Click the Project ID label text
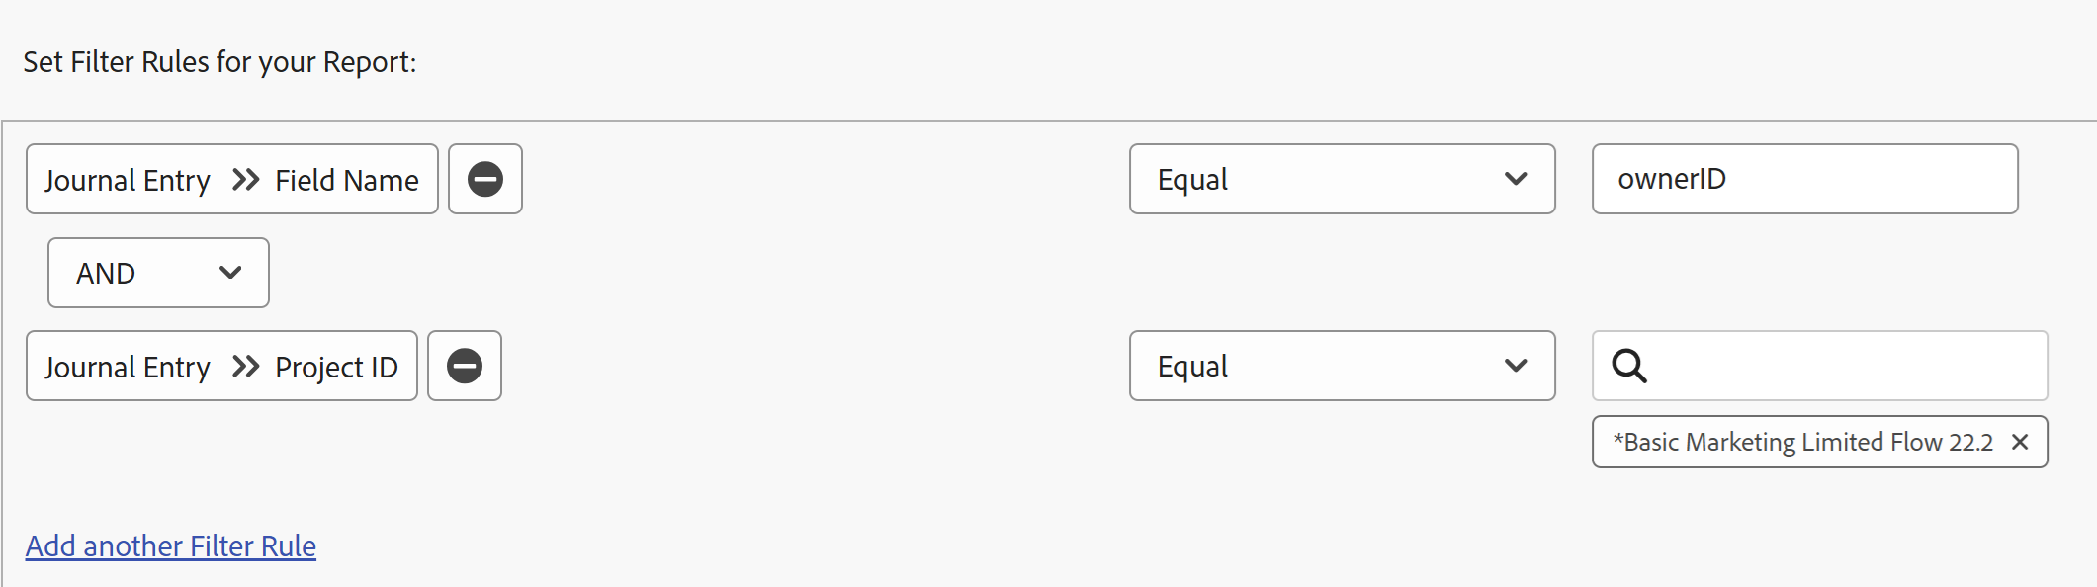 (336, 367)
